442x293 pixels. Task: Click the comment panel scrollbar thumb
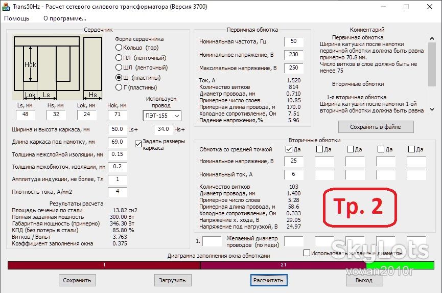[x=432, y=64]
